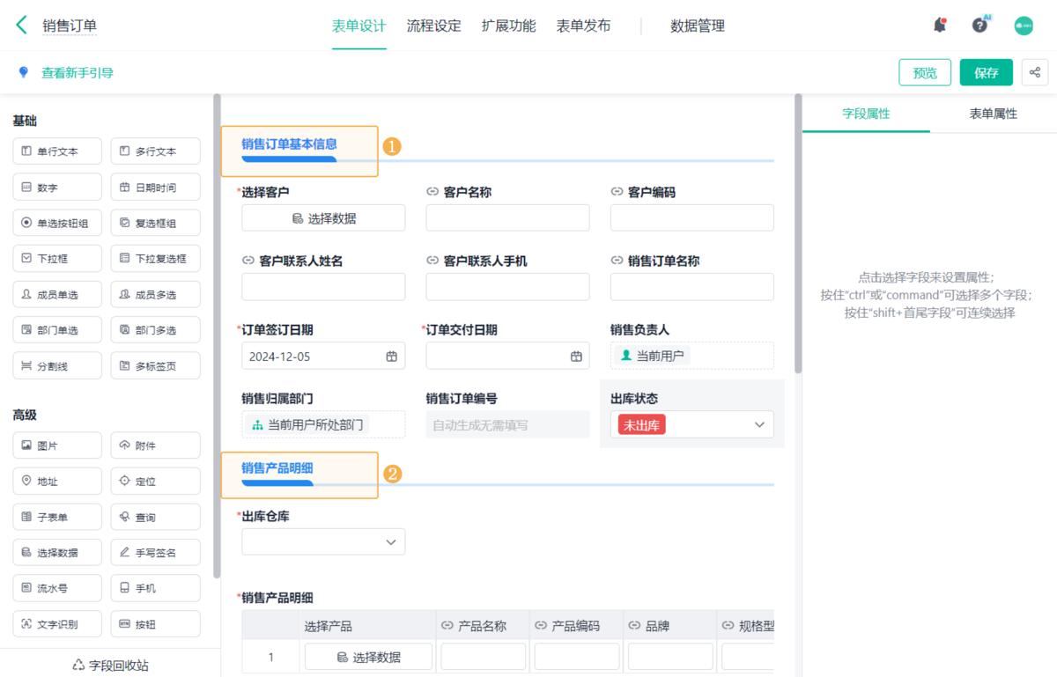Open 数据管理 tab
The width and height of the screenshot is (1057, 677).
(698, 26)
